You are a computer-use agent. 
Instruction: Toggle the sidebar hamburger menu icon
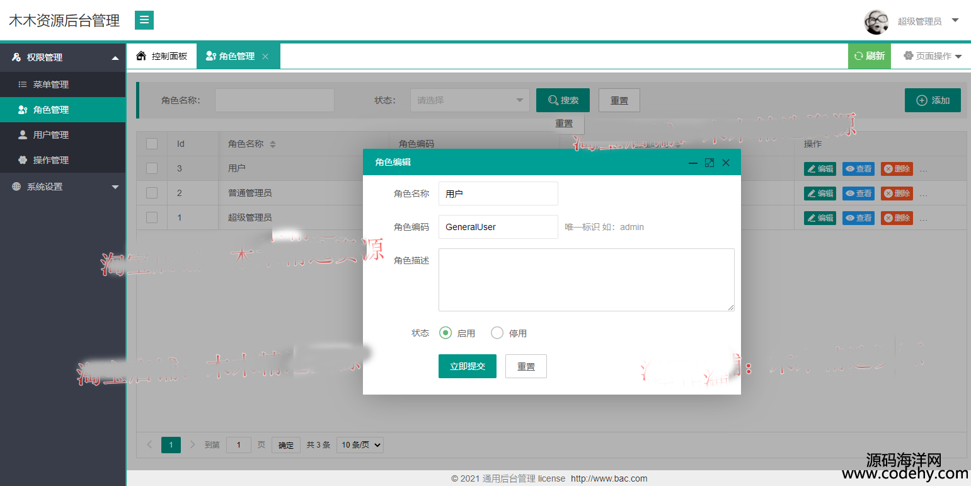(x=144, y=20)
